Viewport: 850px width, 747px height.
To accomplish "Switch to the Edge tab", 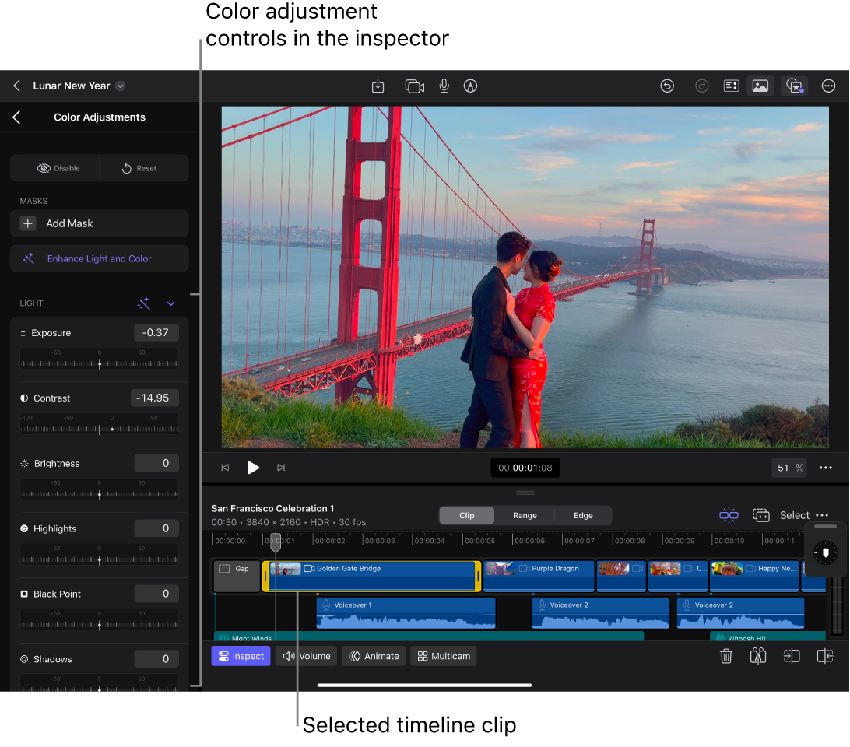I will [x=582, y=515].
